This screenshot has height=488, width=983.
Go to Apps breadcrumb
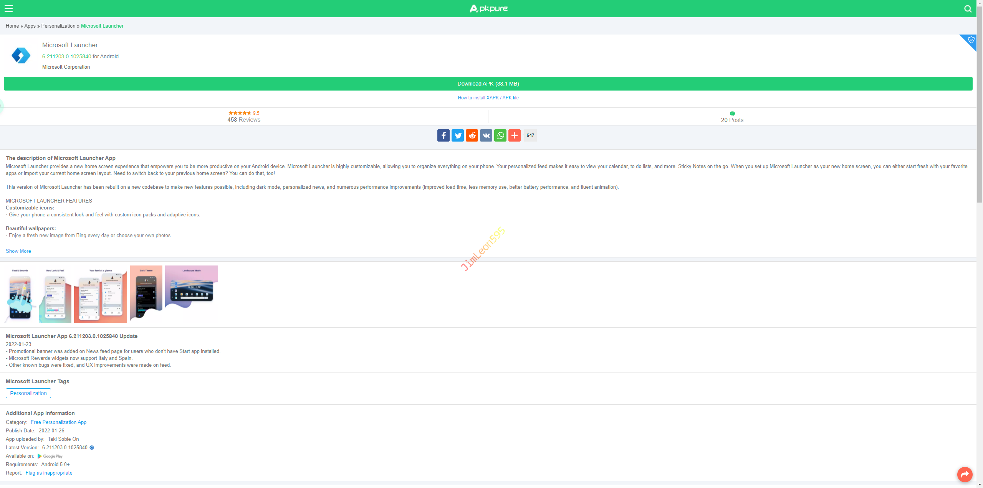[x=30, y=26]
